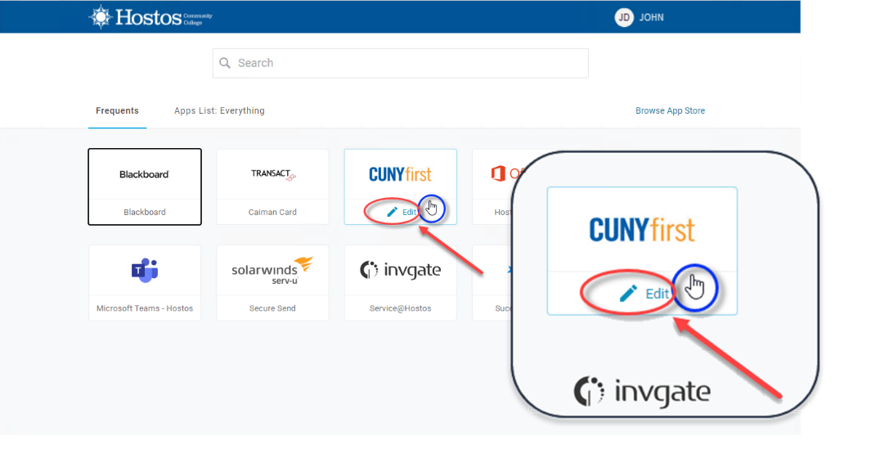Click the Blackboard label text

[145, 212]
